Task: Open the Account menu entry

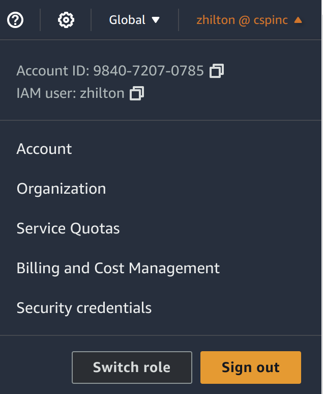Action: coord(44,149)
